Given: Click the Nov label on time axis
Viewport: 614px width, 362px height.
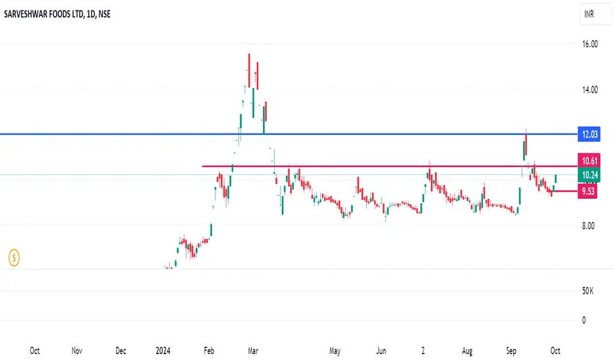Looking at the screenshot, I should click(76, 351).
